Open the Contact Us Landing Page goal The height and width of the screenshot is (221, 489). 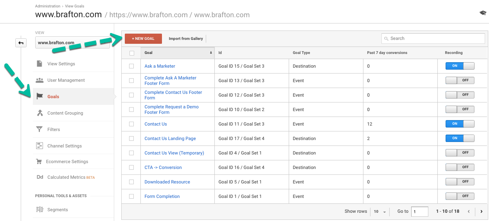point(170,138)
